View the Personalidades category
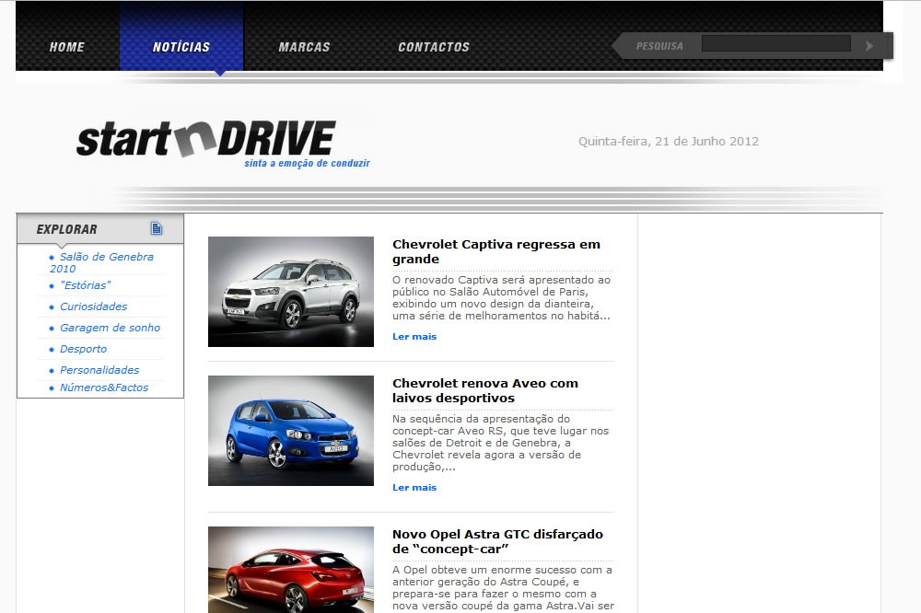 (99, 370)
